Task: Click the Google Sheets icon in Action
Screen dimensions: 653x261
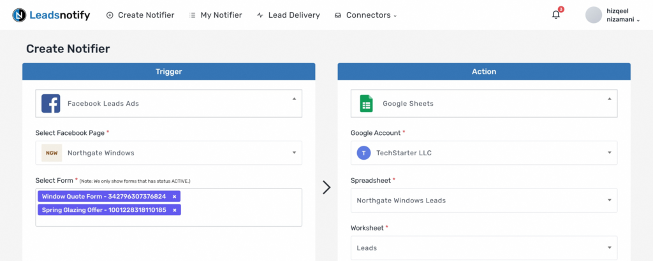Action: pos(366,104)
